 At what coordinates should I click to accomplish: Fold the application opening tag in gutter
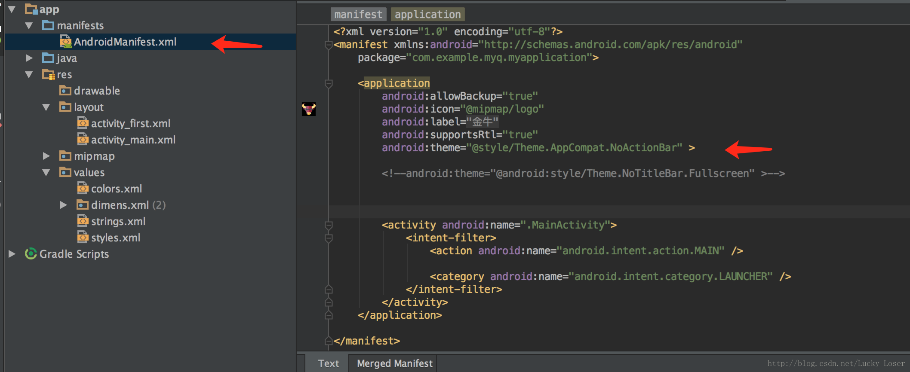pos(329,83)
